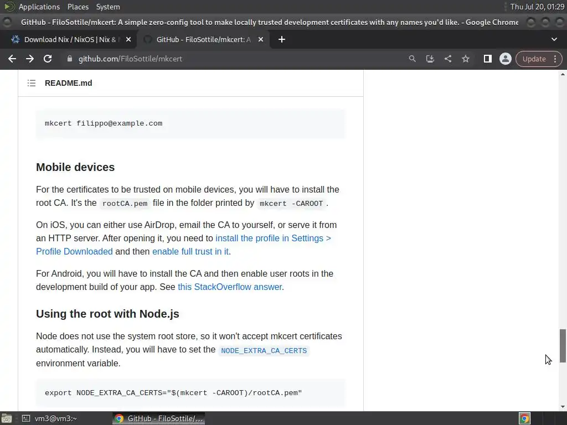
Task: Click the Using the root with Node.js heading
Action: [107, 314]
